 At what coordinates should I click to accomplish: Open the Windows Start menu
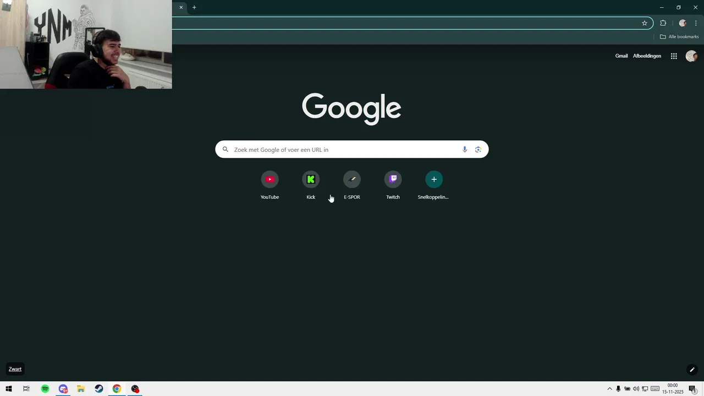[8, 389]
